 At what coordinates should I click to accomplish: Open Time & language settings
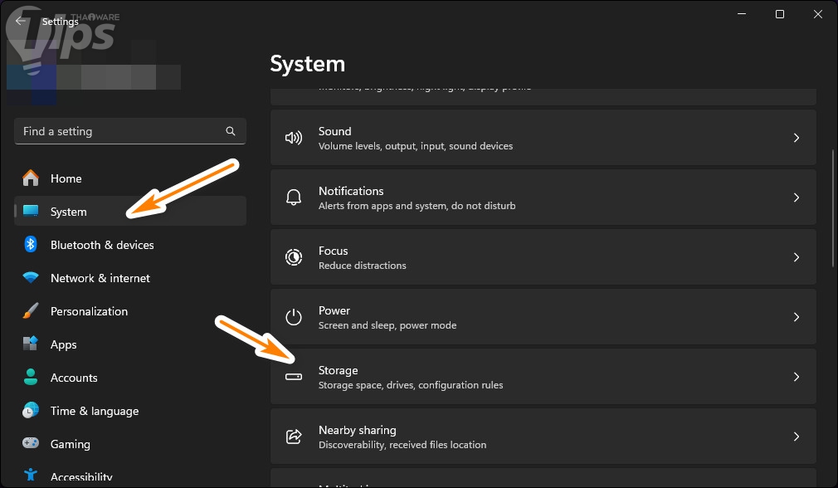94,411
